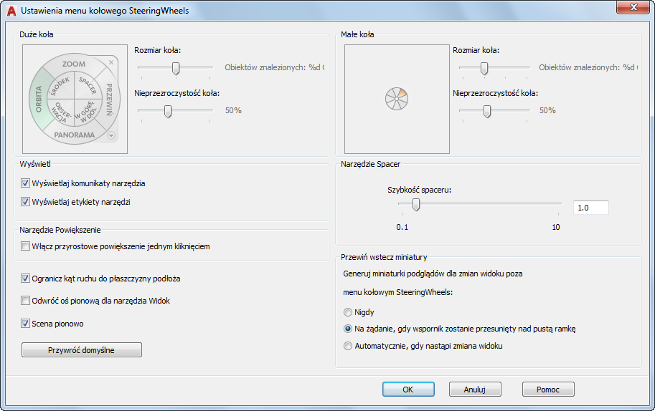Click the small X on the wheel preview
Viewport: 655px width, 411px height.
pyautogui.click(x=111, y=62)
